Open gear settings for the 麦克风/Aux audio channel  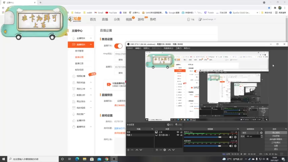click(x=235, y=137)
